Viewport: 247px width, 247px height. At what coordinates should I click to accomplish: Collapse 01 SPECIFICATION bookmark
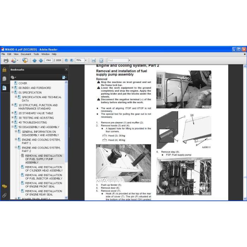(12, 92)
